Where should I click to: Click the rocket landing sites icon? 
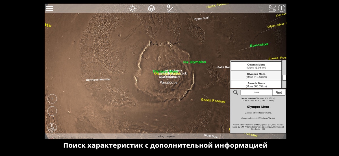click(x=52, y=128)
